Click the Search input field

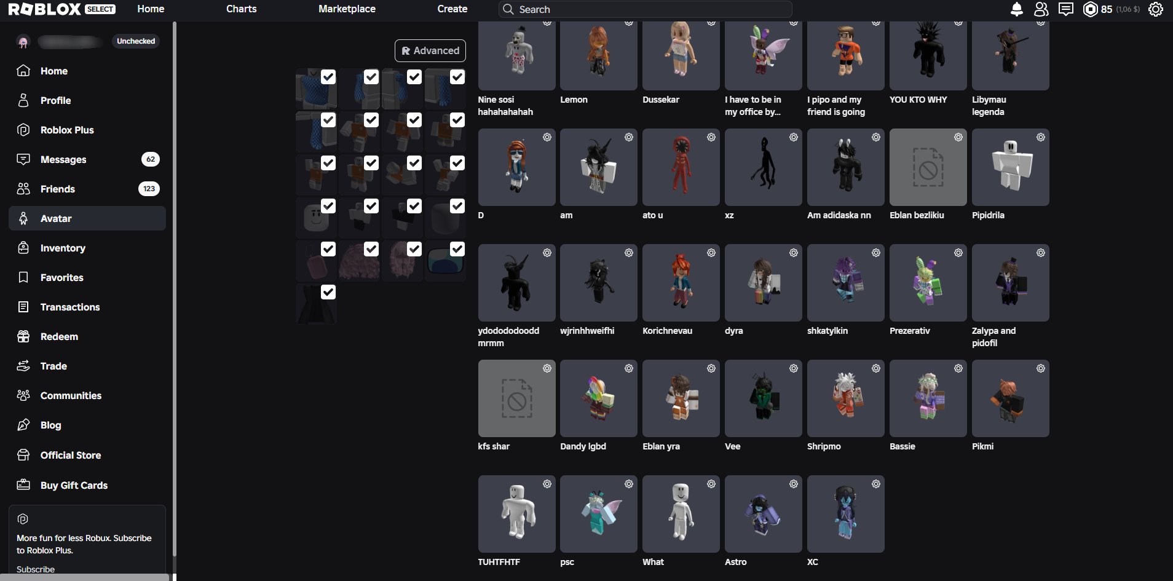point(645,9)
